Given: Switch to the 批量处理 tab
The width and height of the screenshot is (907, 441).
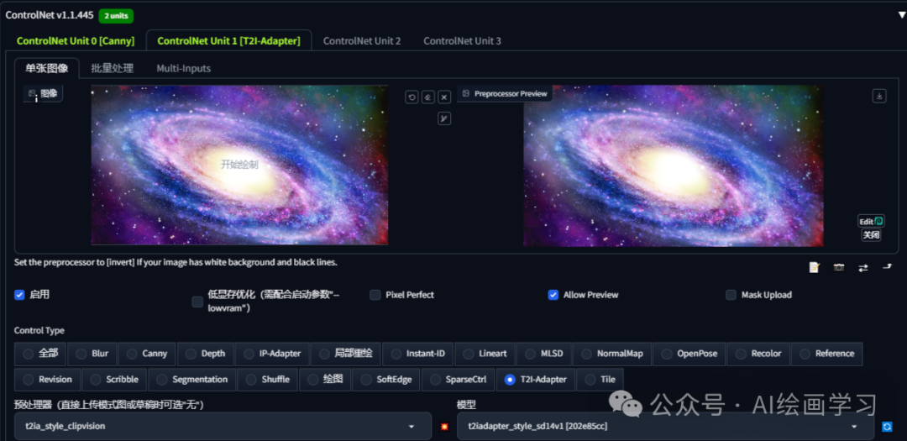Looking at the screenshot, I should [113, 68].
